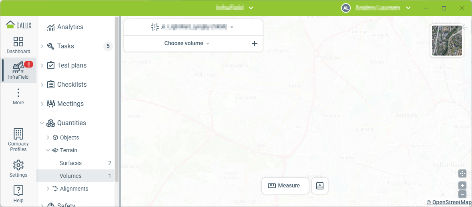Open the Analytics menu item
This screenshot has width=472, height=207.
pos(70,27)
